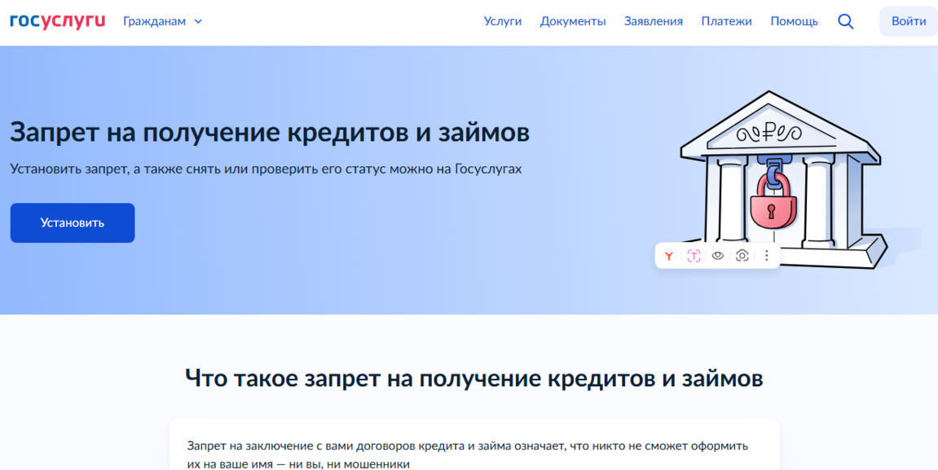The width and height of the screenshot is (938, 470).
Task: Expand the Гражданам dropdown
Action: pos(154,21)
